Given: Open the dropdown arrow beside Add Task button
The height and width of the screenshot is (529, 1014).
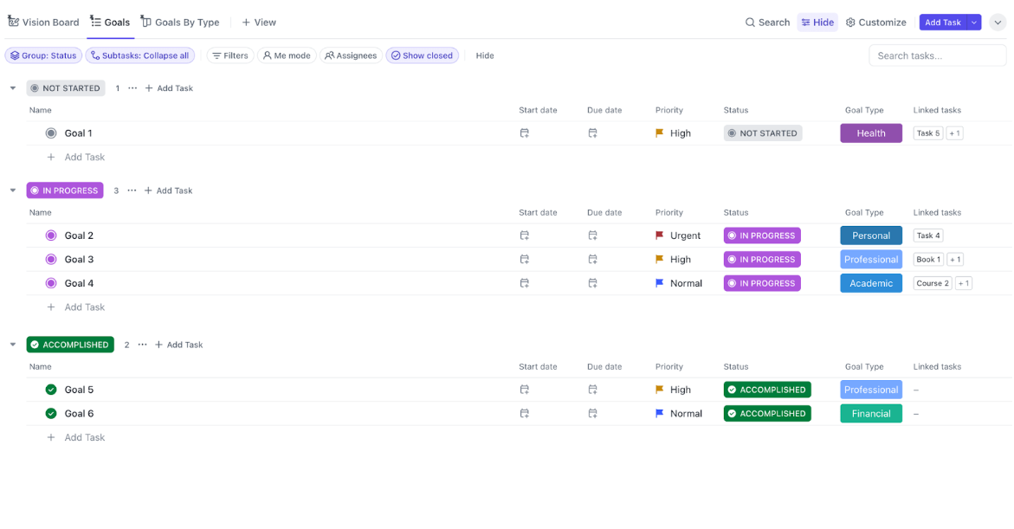Looking at the screenshot, I should 974,23.
